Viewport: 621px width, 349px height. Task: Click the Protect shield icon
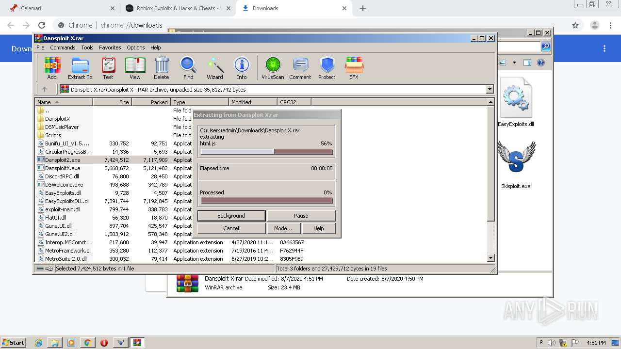tap(327, 68)
